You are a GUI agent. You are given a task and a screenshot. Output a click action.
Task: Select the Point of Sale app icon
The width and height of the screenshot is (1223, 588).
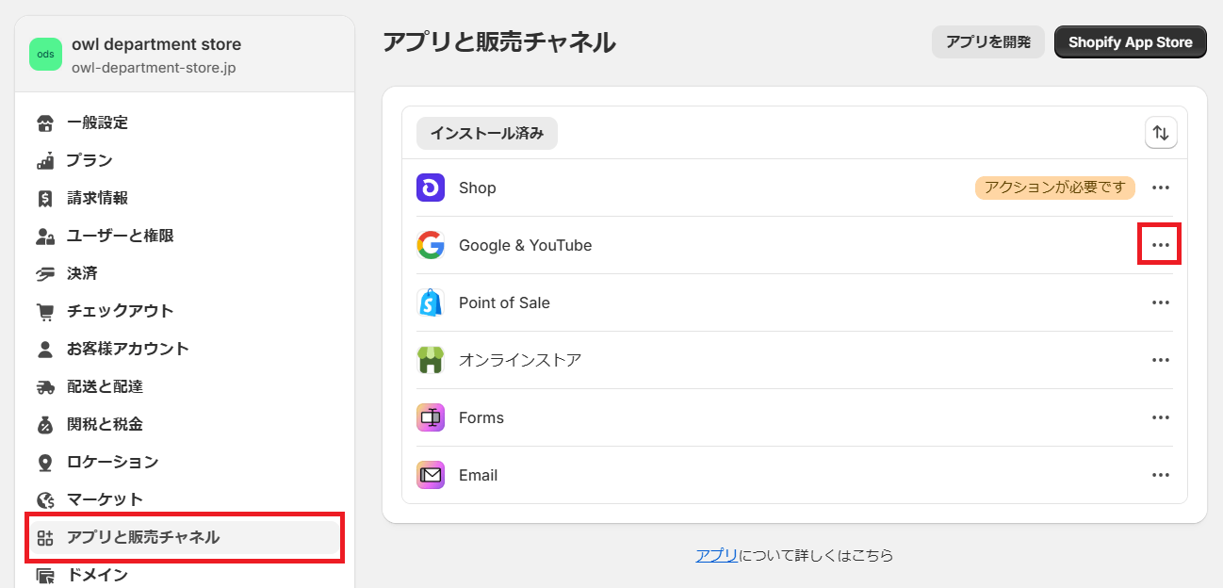click(x=431, y=302)
